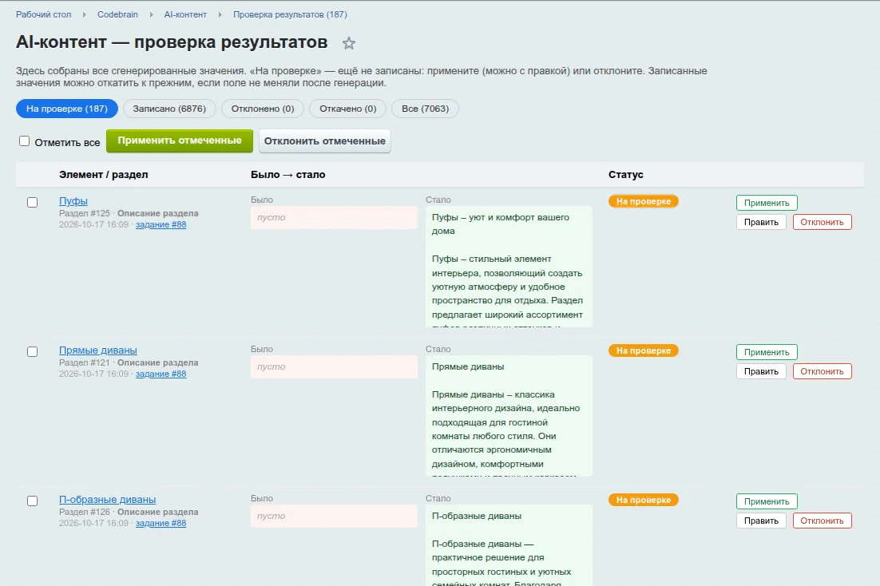Click the empty 'пусто' field in П-образные диваны row
The image size is (880, 586).
pos(334,516)
